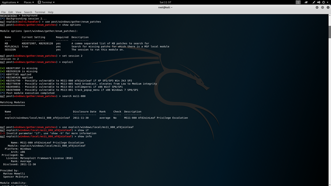Image resolution: width=331 pixels, height=186 pixels.
Task: Click 'KB2928120 is missing' line
Action: point(19,71)
